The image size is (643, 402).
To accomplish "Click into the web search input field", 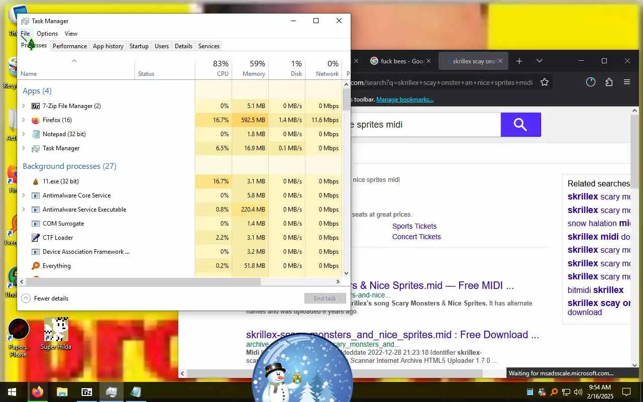I will click(425, 125).
